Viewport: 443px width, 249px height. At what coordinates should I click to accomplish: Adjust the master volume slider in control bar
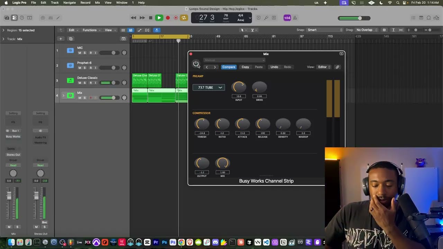[x=354, y=18]
